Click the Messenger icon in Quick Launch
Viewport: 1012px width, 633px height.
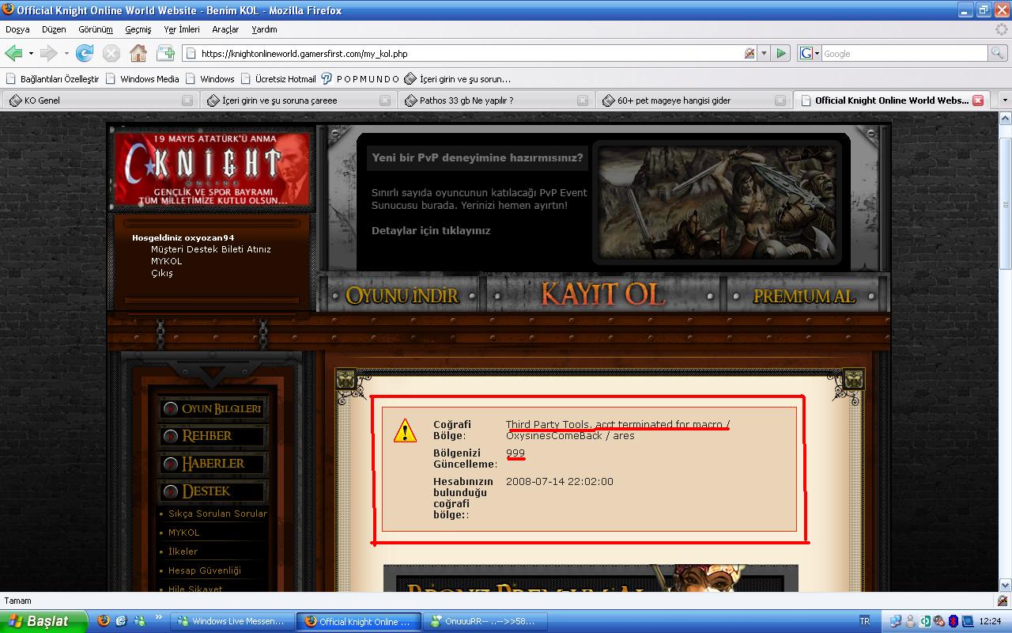tap(139, 621)
